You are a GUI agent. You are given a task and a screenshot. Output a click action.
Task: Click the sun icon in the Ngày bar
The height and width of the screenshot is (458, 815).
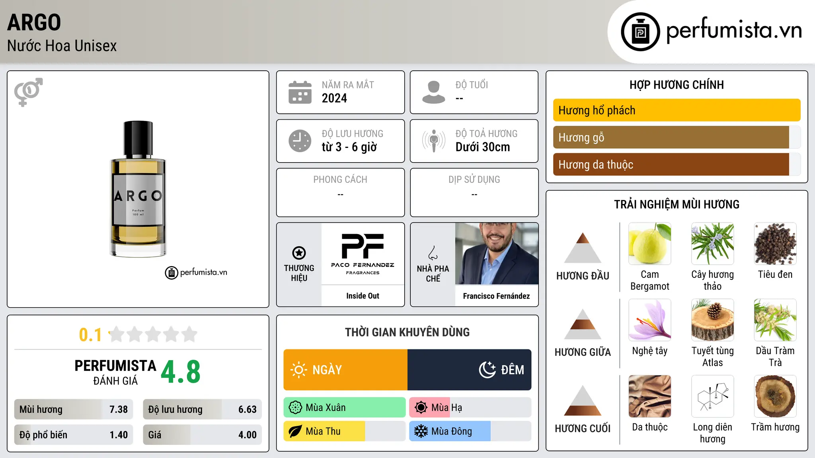(x=299, y=370)
